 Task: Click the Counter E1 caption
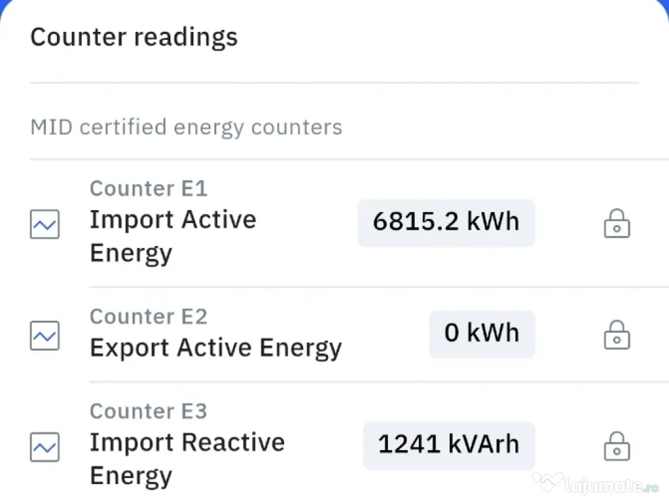[148, 189]
